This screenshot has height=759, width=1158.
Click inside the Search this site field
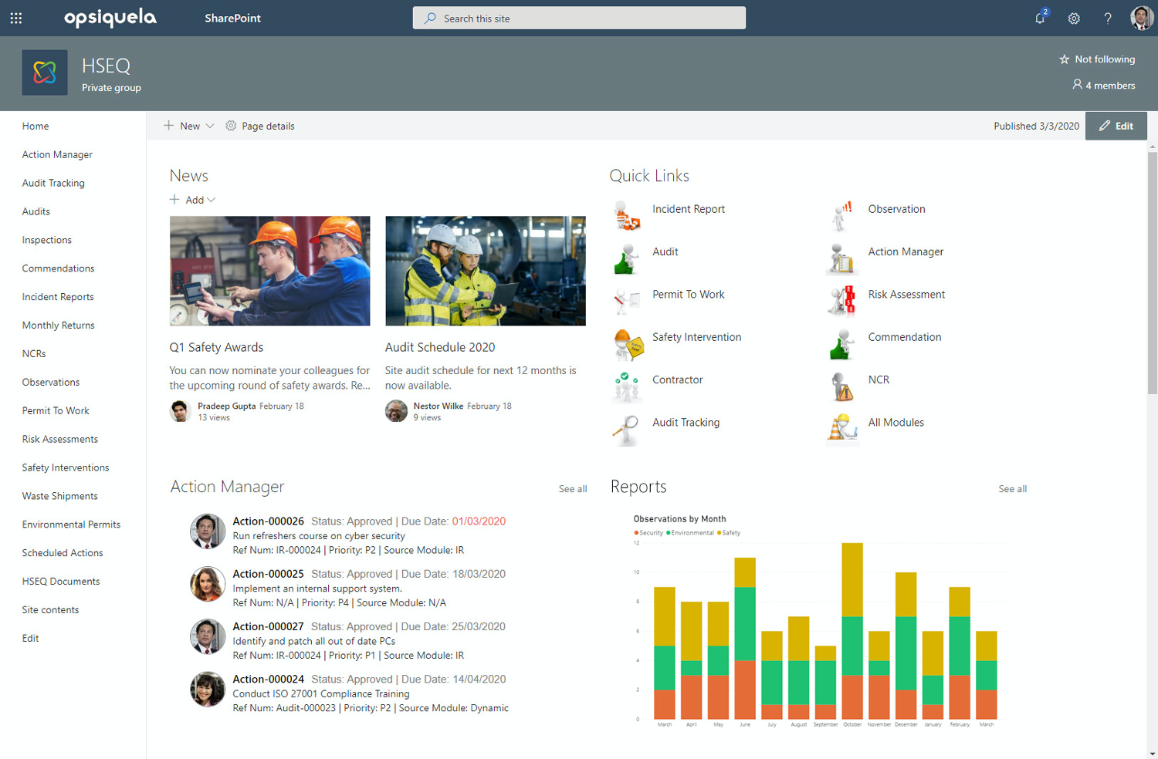(x=579, y=18)
